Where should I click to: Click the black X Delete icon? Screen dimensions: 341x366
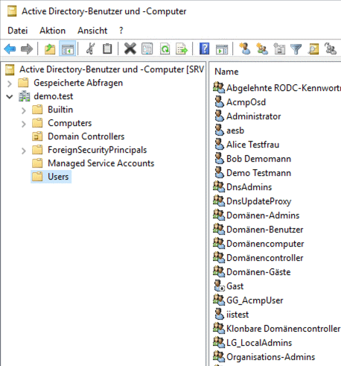pyautogui.click(x=130, y=48)
